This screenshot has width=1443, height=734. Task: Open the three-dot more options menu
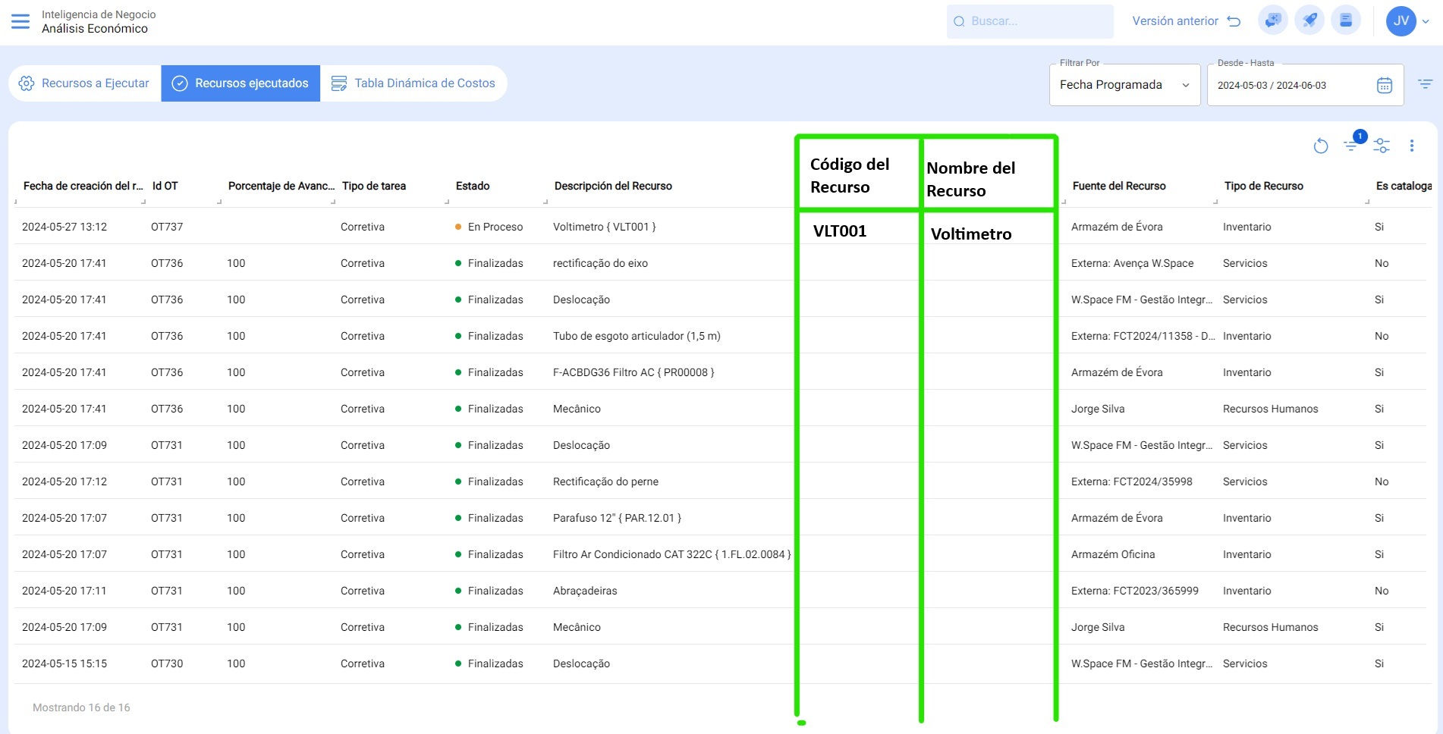click(1412, 146)
